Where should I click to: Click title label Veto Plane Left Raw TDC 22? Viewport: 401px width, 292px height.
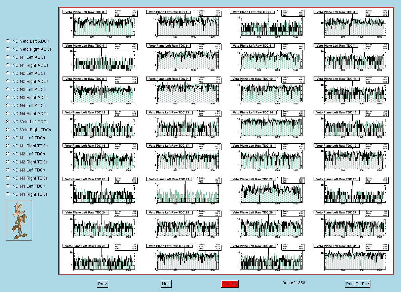[253, 179]
